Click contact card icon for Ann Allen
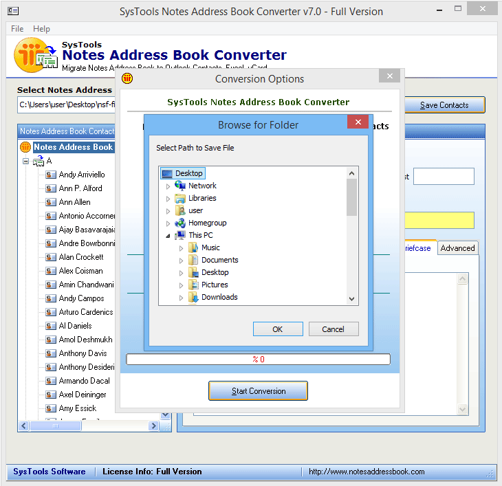 pyautogui.click(x=51, y=202)
